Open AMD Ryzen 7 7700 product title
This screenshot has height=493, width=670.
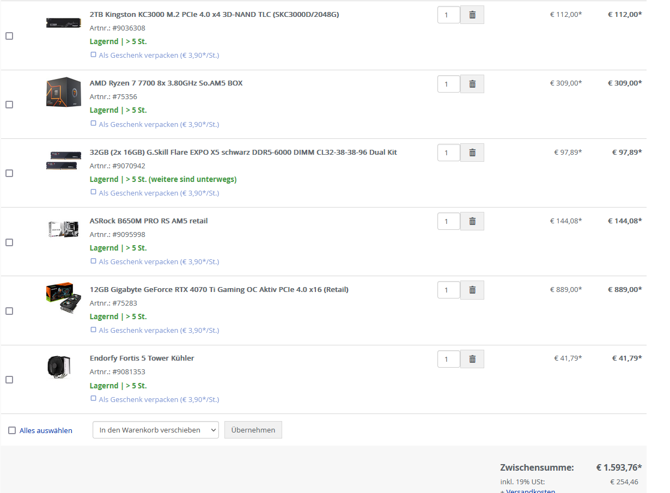click(166, 83)
